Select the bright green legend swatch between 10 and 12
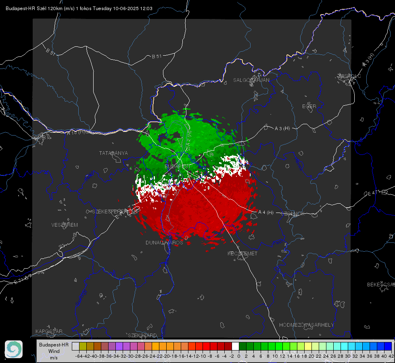 click(x=279, y=346)
